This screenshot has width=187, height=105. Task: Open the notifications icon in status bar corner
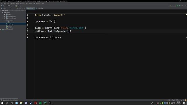(x=186, y=100)
